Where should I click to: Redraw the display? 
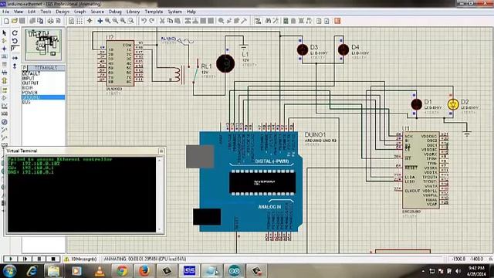click(x=72, y=21)
